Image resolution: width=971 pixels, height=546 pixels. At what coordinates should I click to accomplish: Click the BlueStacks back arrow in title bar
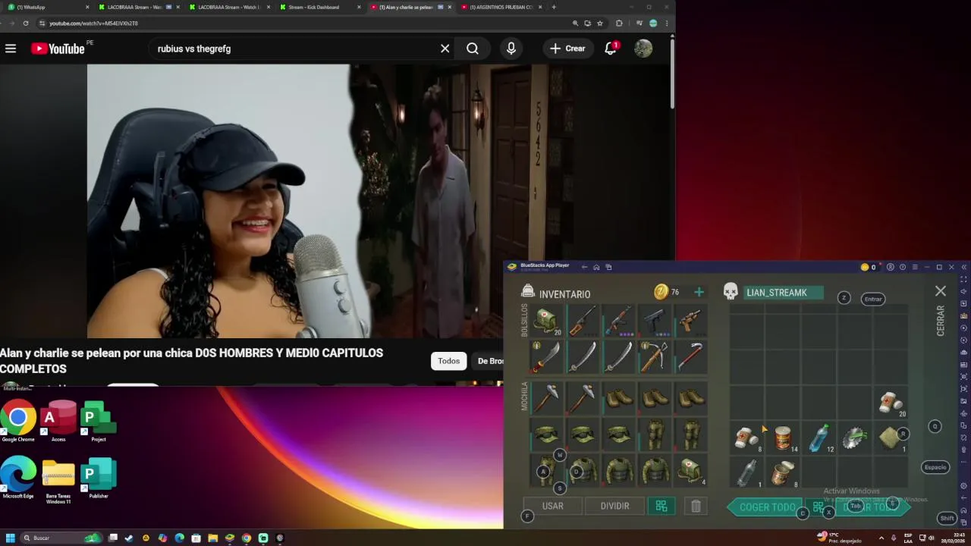pos(584,267)
